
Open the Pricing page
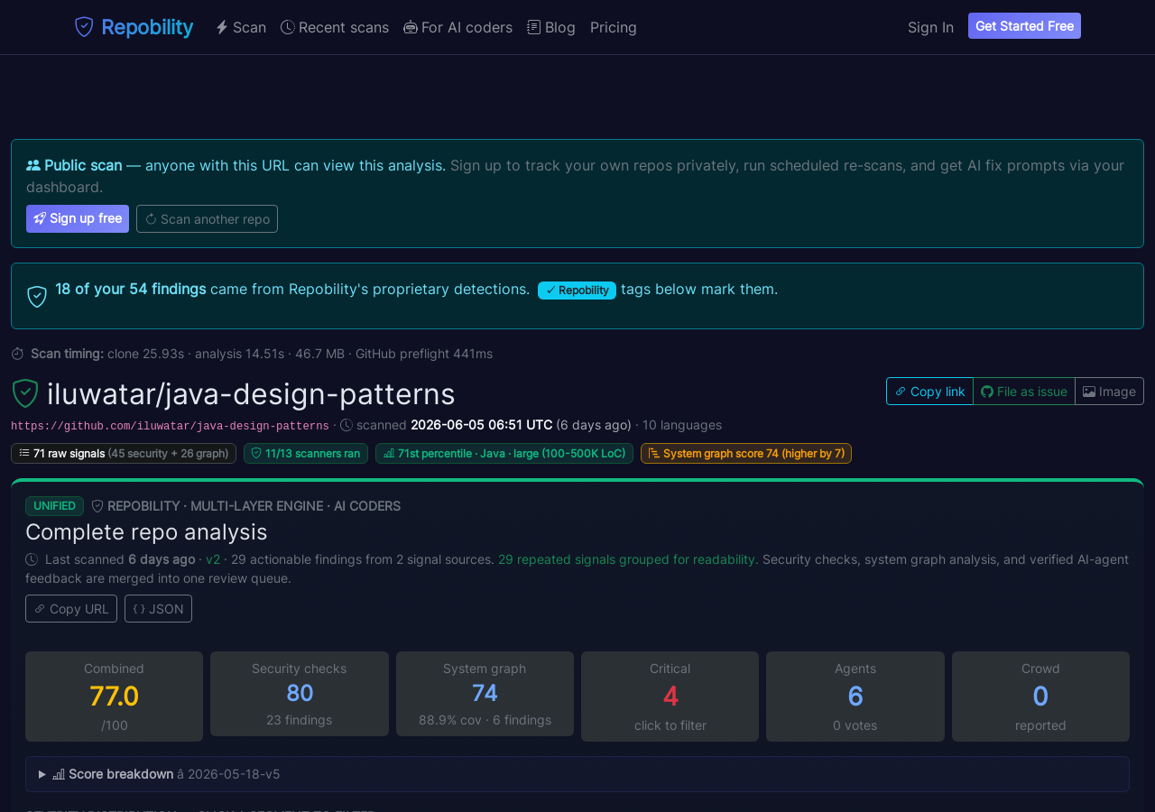614,27
